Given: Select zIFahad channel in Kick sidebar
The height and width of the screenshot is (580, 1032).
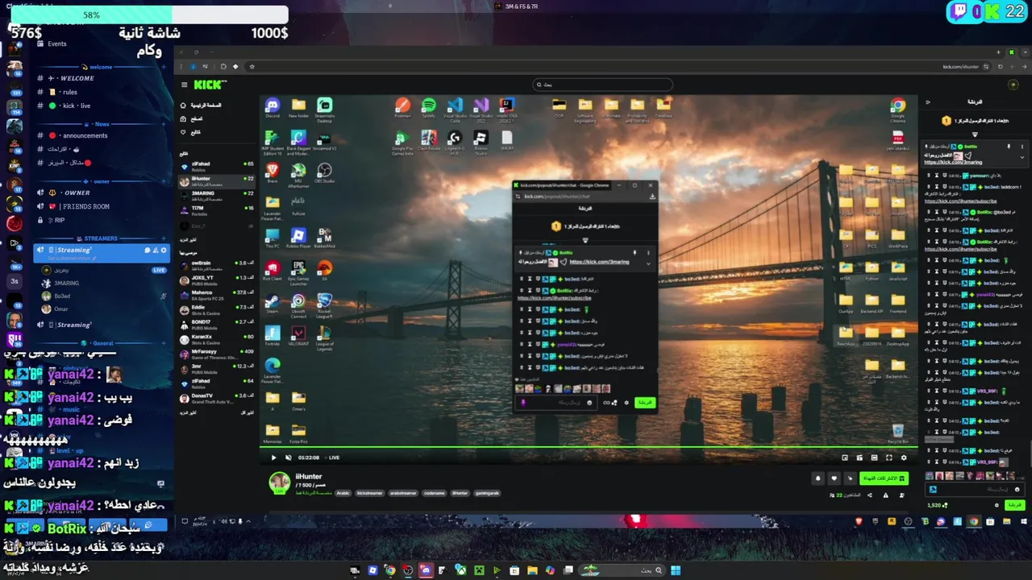Looking at the screenshot, I should [216, 166].
